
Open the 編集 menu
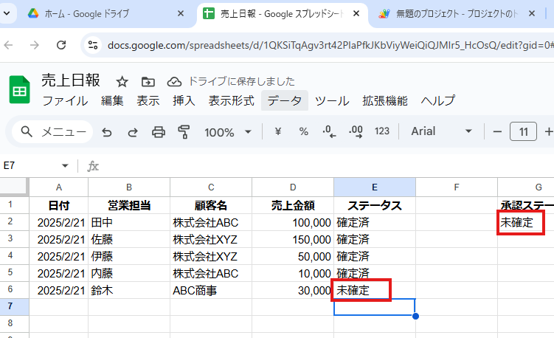pyautogui.click(x=112, y=101)
